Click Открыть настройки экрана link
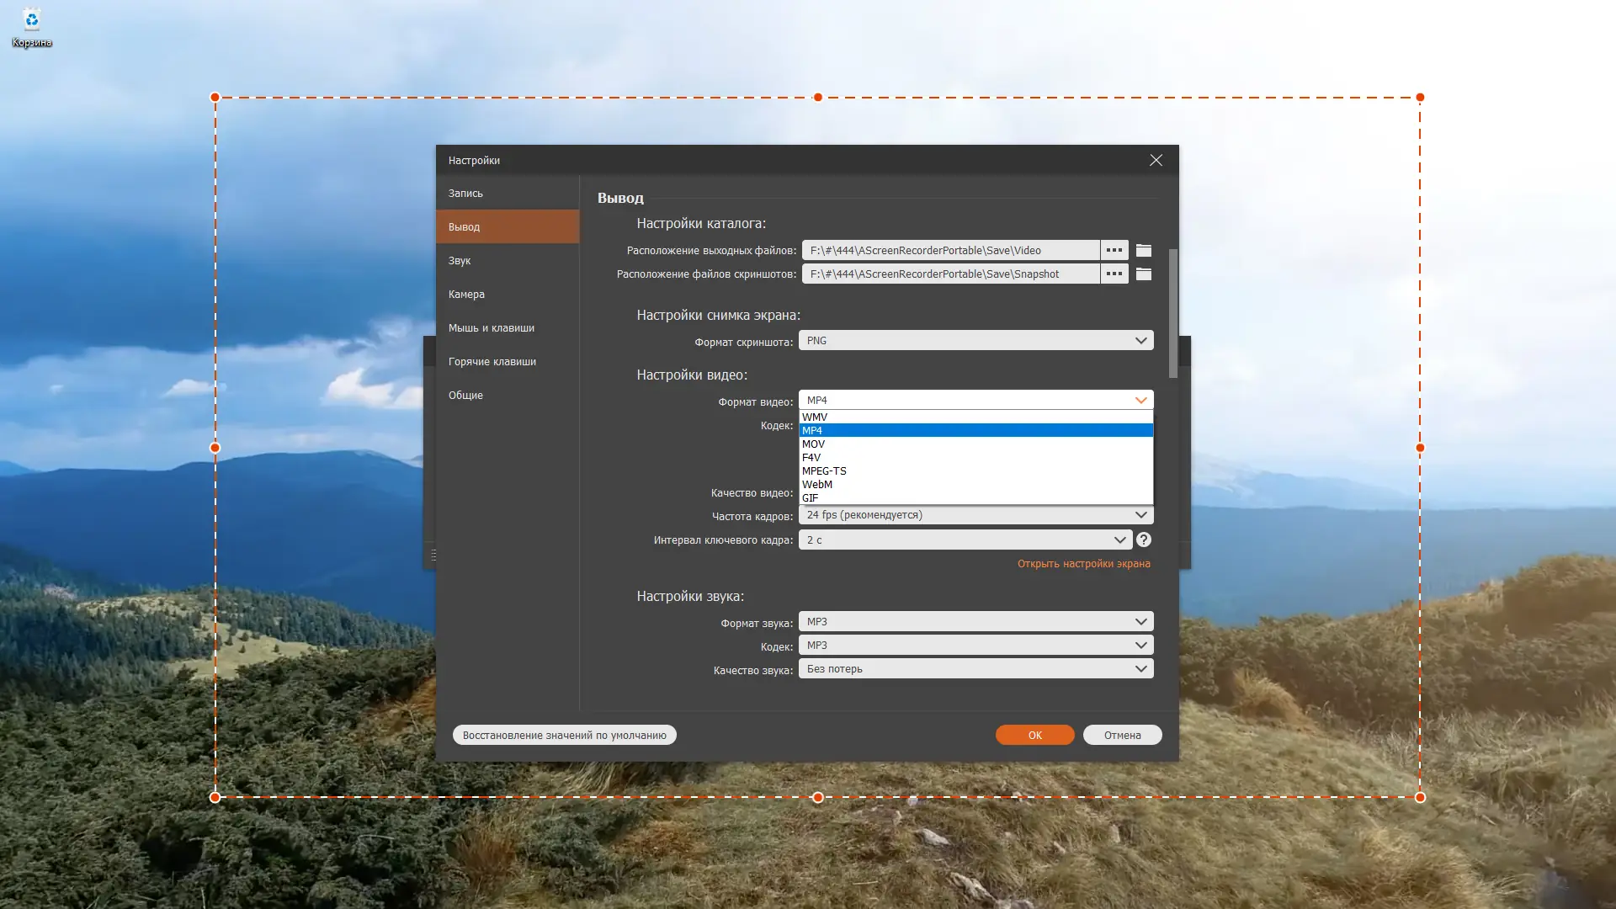Screen dimensions: 1616x909 tap(1083, 564)
